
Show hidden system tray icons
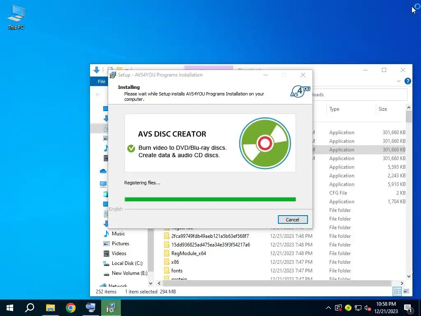(x=328, y=308)
